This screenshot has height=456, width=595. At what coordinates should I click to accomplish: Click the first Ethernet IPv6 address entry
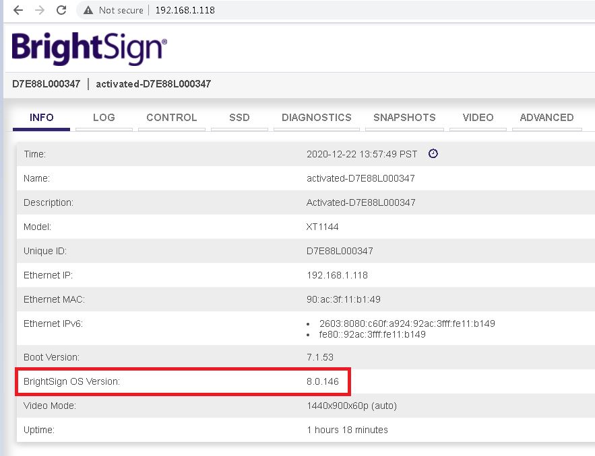(407, 324)
